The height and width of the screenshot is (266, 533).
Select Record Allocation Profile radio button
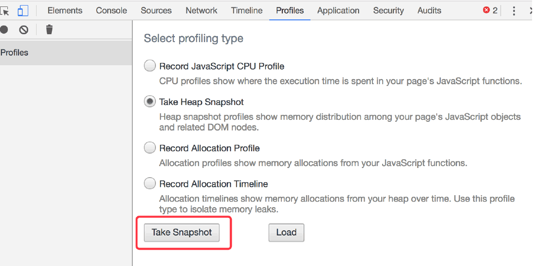point(149,148)
